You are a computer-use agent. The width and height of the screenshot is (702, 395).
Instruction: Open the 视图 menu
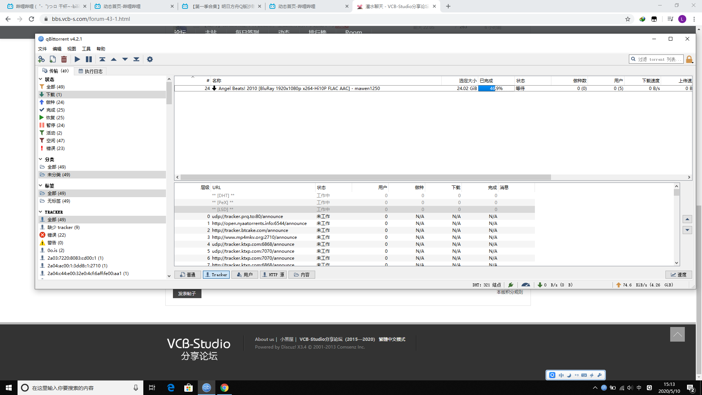[72, 49]
